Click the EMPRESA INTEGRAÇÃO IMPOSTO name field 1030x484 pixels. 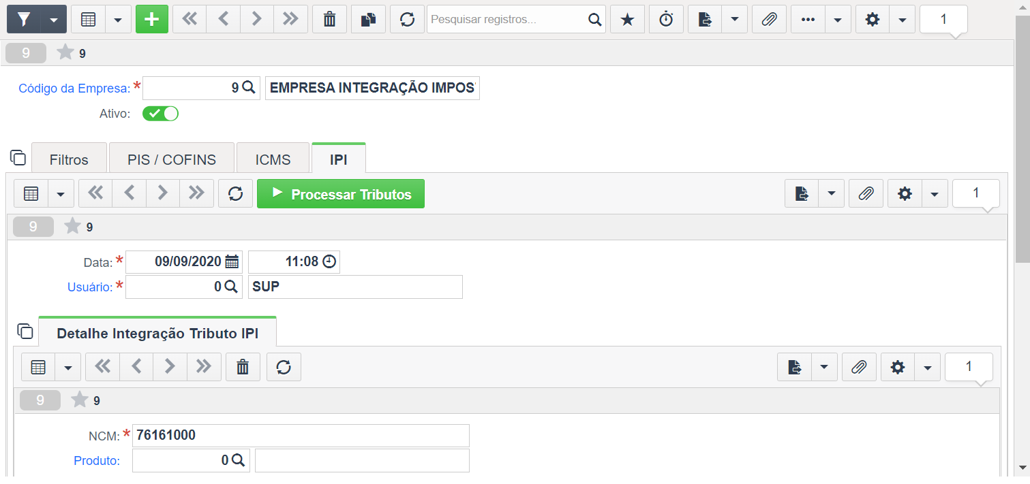pyautogui.click(x=372, y=88)
